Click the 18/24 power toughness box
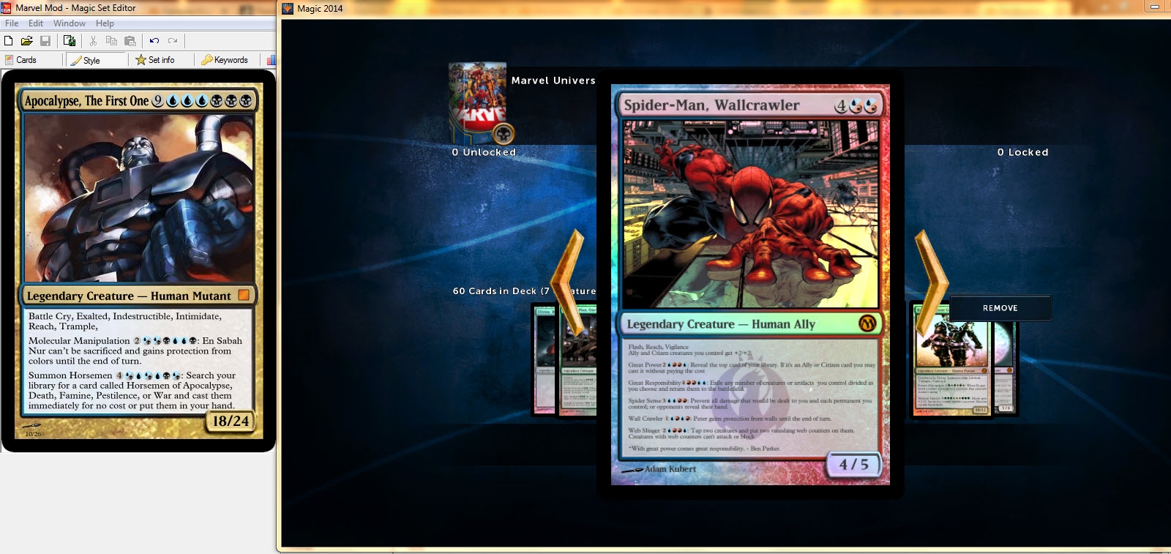 pyautogui.click(x=231, y=421)
